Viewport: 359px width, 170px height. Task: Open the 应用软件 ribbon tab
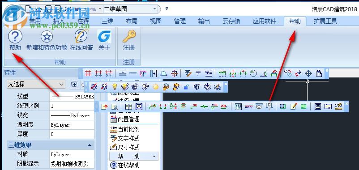(265, 21)
